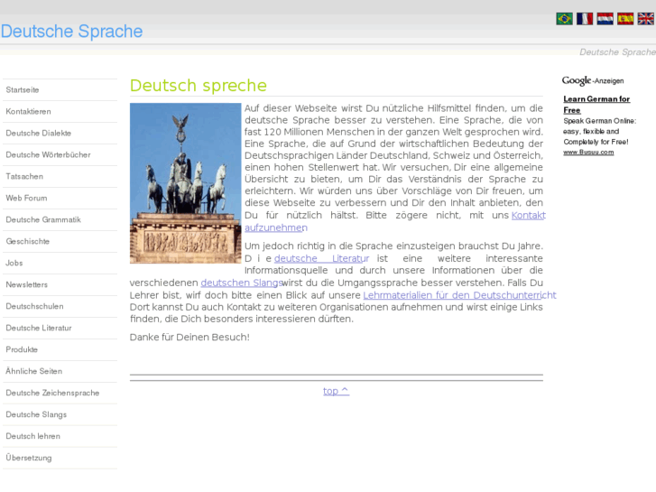Open Ähnliche Seiten menu entry

[x=60, y=371]
